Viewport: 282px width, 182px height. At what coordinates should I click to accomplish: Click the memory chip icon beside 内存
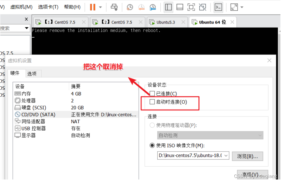18,94
